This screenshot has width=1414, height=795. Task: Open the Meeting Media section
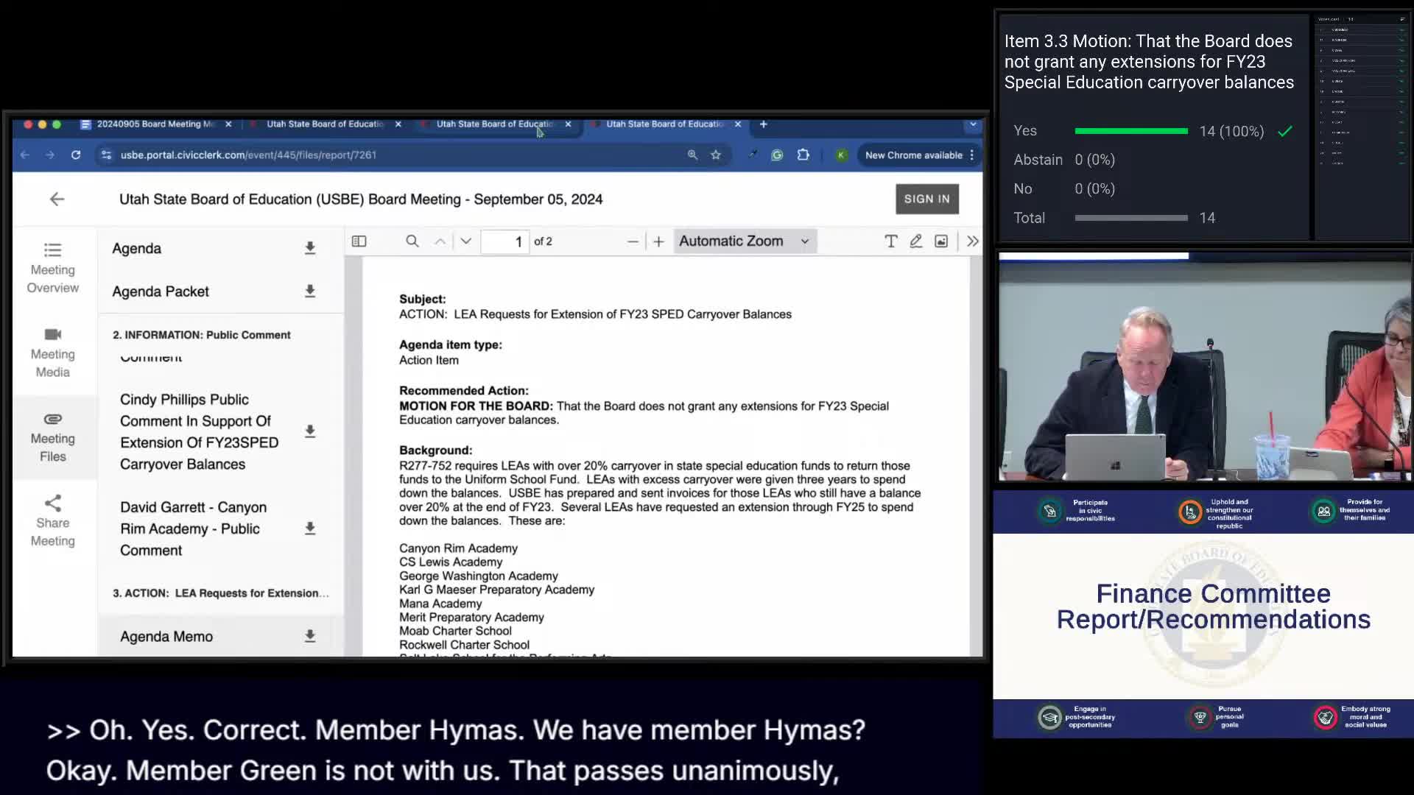pos(53,353)
